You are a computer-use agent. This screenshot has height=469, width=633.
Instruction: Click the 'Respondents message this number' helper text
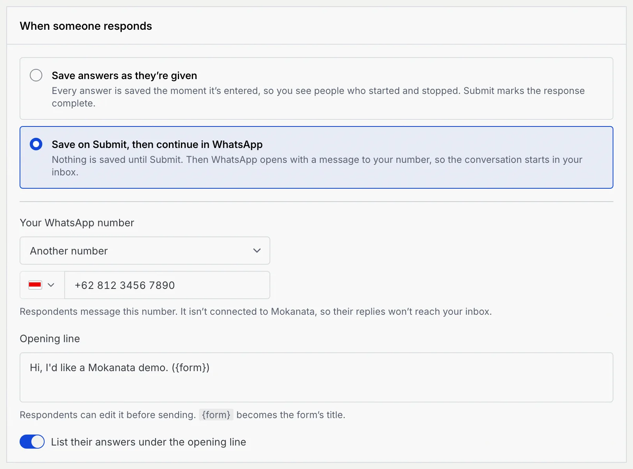pyautogui.click(x=256, y=312)
